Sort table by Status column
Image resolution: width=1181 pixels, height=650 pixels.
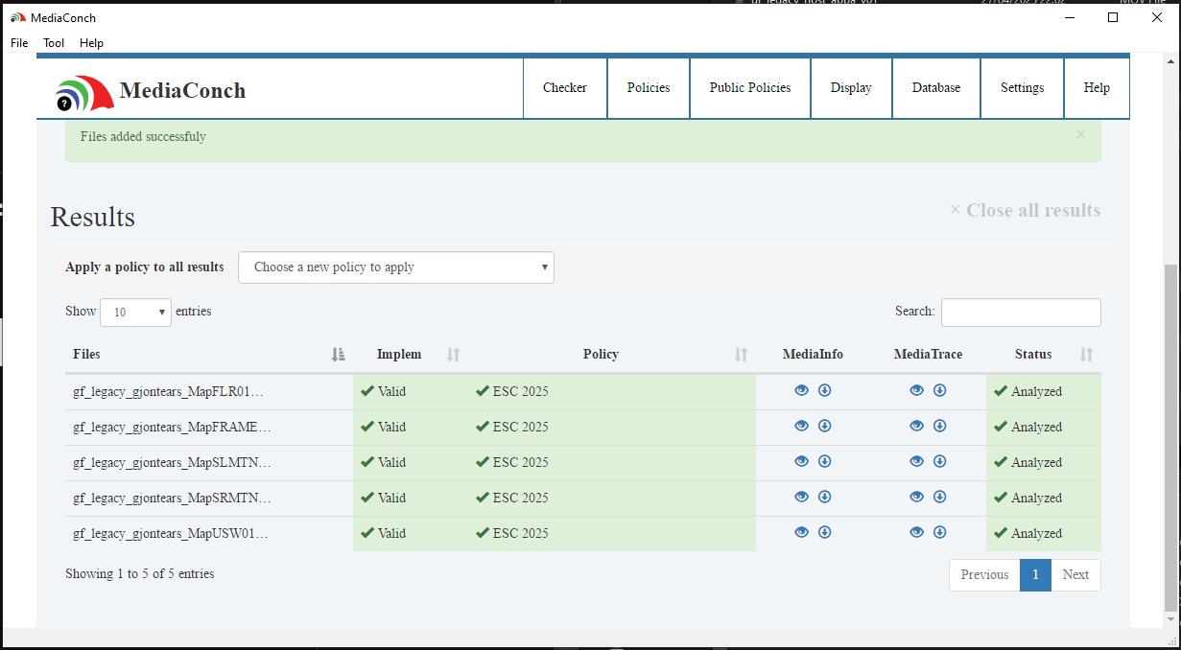point(1044,355)
